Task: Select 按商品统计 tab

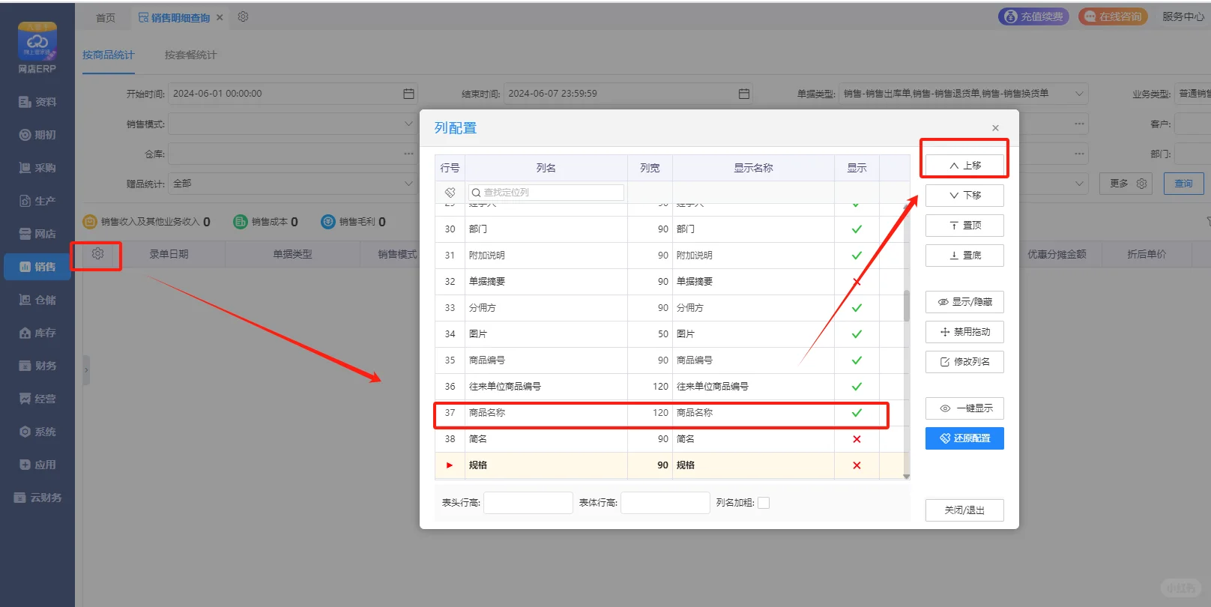Action: pyautogui.click(x=109, y=55)
